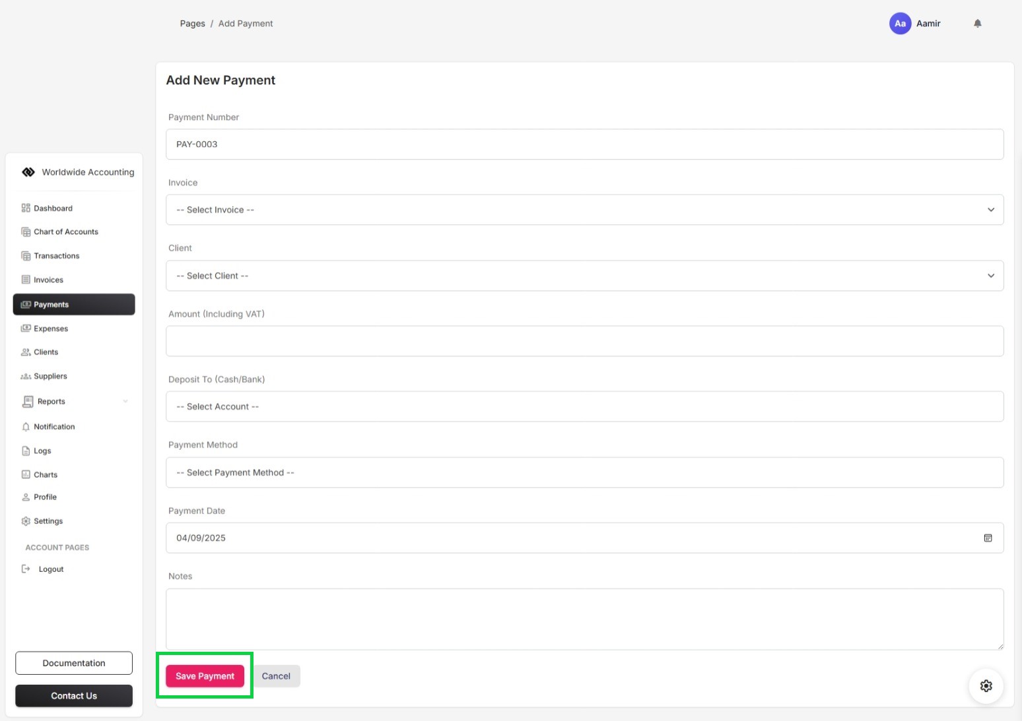Viewport: 1022px width, 721px height.
Task: Open the Select Client dropdown
Action: pyautogui.click(x=584, y=275)
